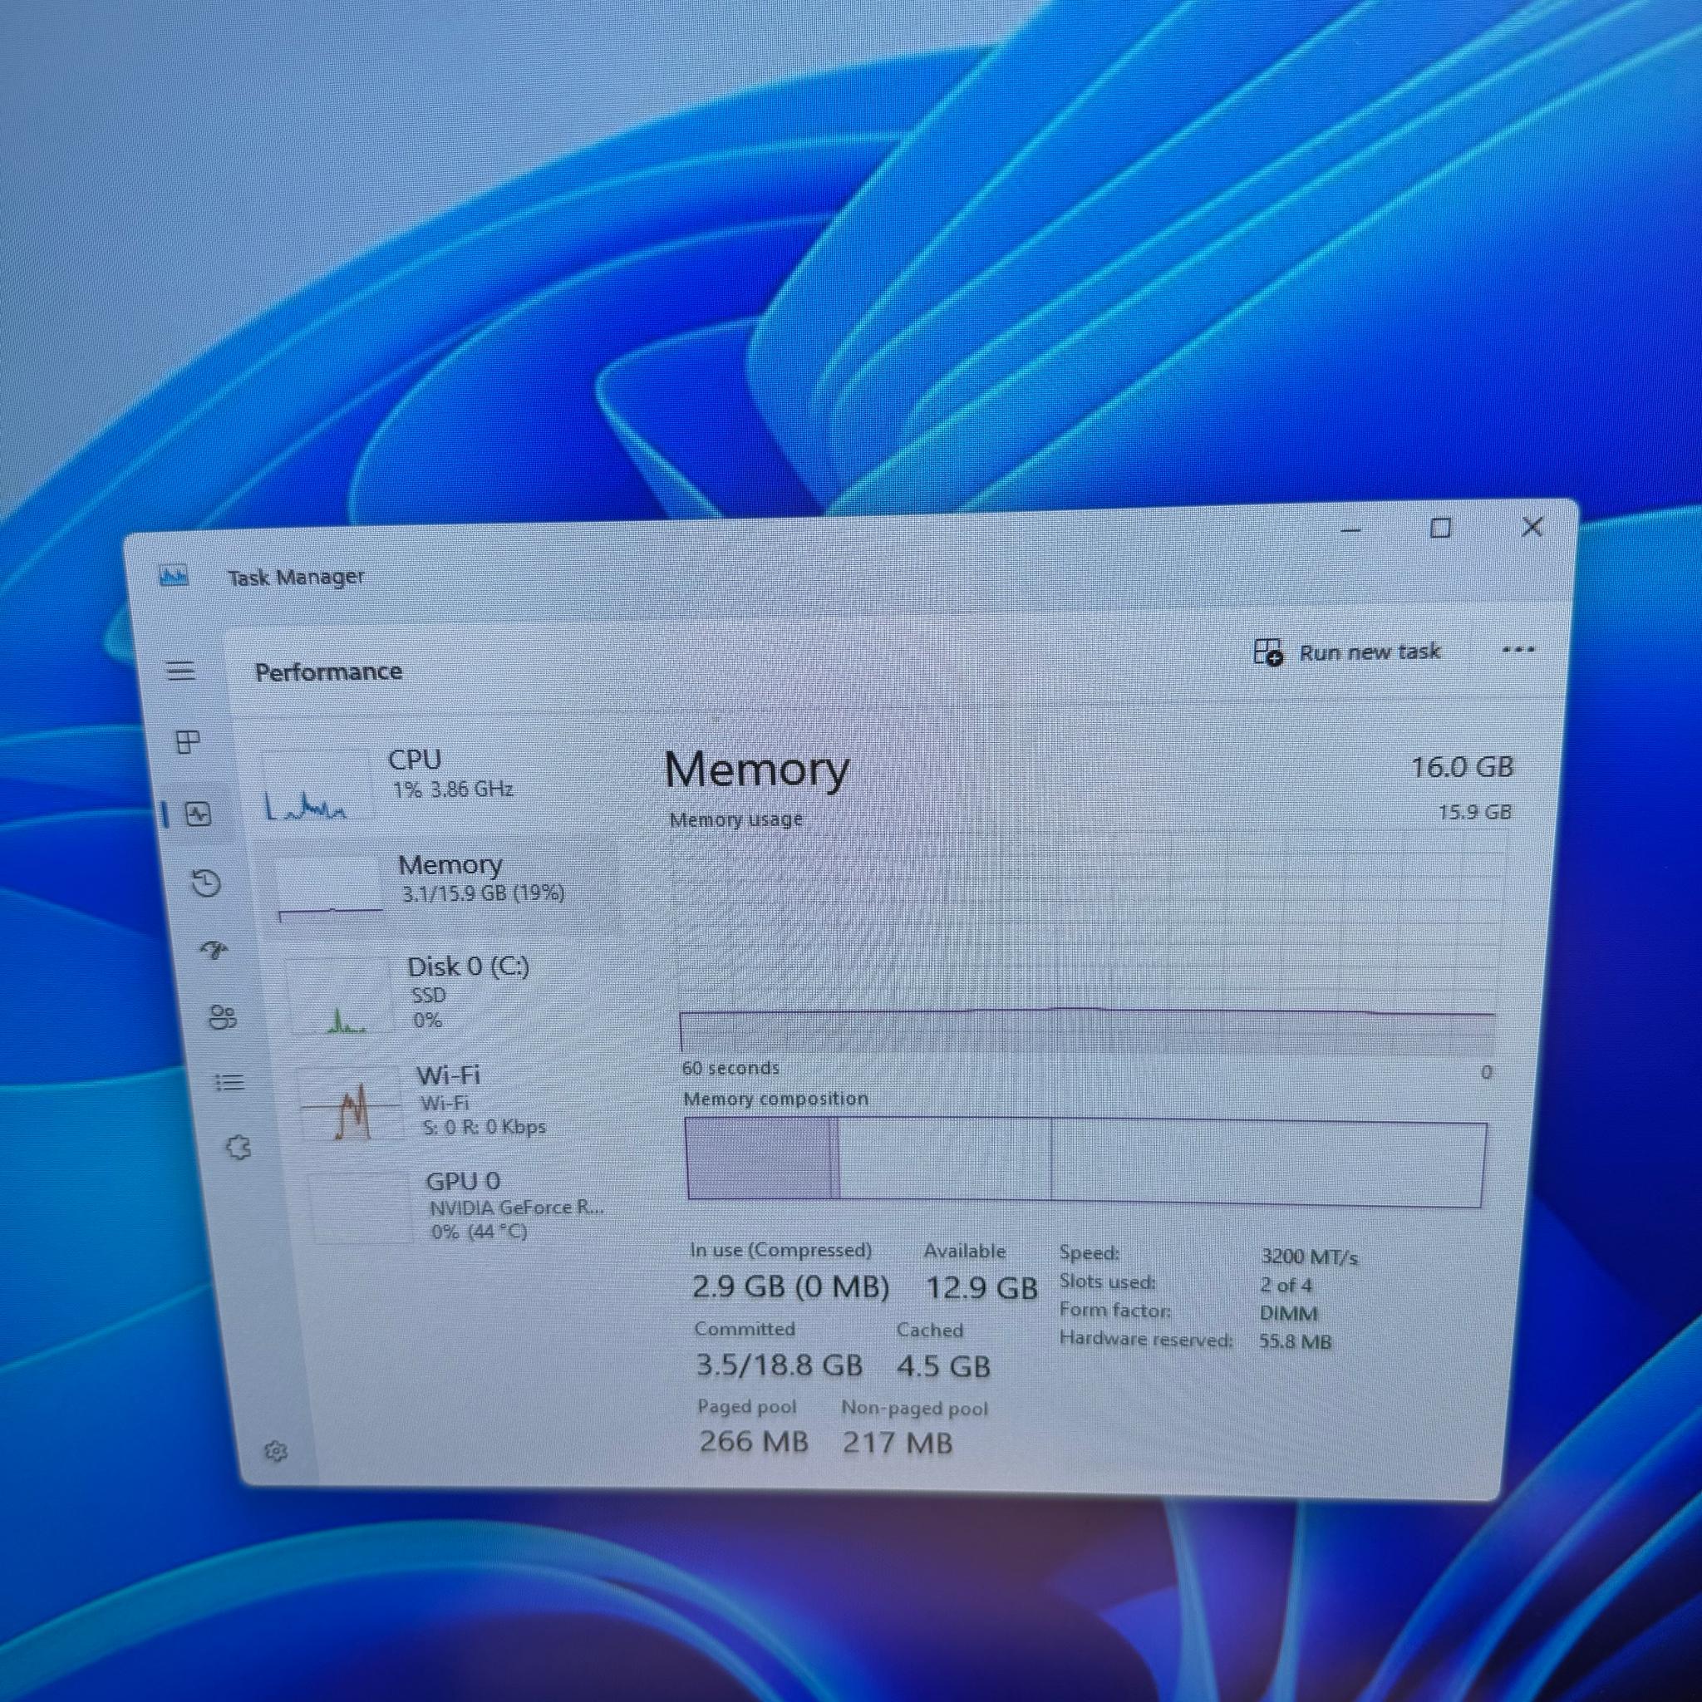Click the free segment of Memory composition bar
The image size is (1702, 1702).
point(1267,1163)
